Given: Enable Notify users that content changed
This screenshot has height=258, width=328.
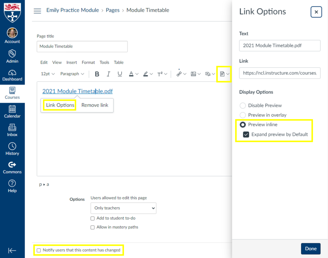Looking at the screenshot, I should click(x=39, y=250).
